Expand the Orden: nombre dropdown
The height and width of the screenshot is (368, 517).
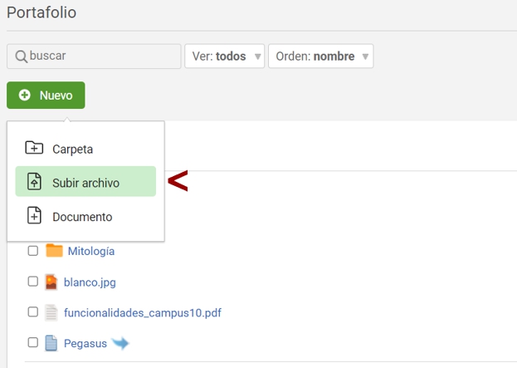point(320,56)
